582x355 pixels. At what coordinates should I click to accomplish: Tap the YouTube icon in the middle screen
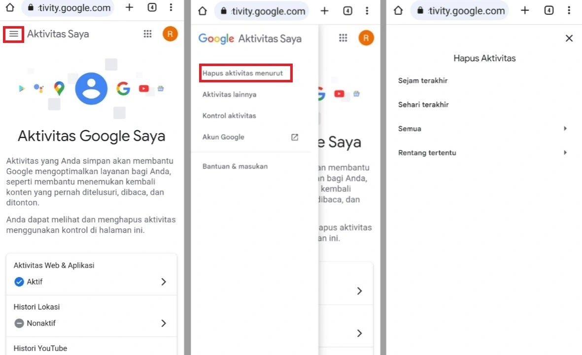339,94
